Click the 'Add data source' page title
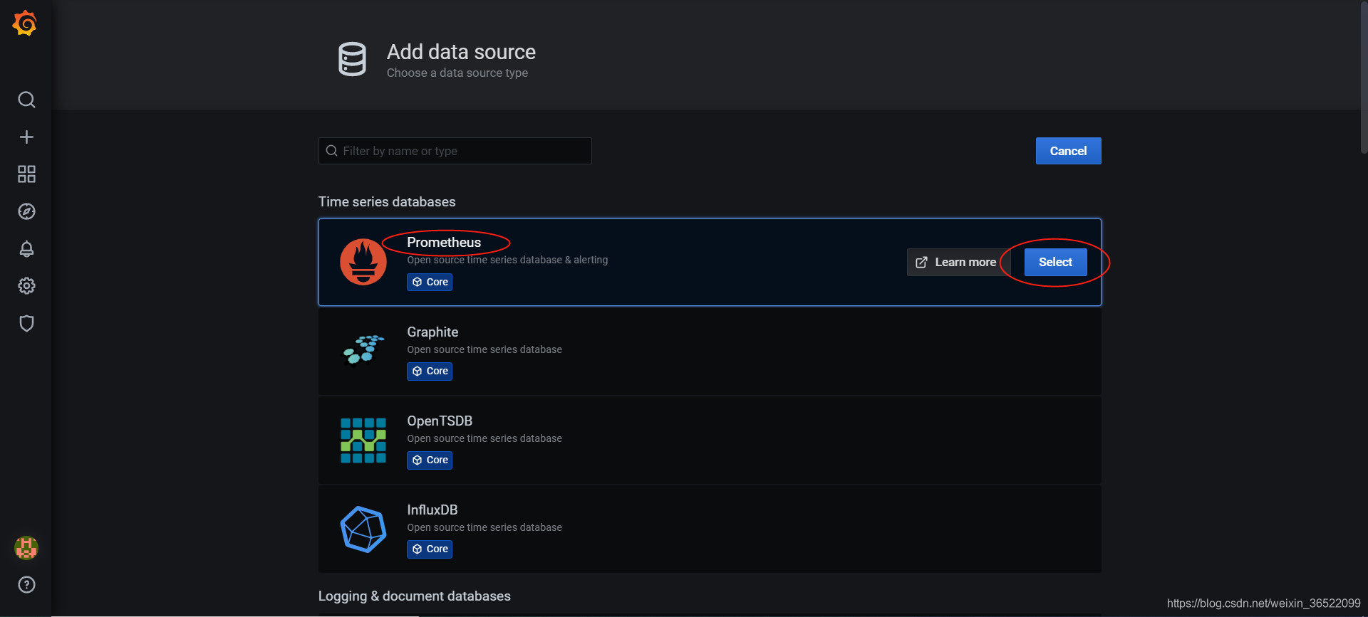Viewport: 1368px width, 617px height. click(x=461, y=52)
